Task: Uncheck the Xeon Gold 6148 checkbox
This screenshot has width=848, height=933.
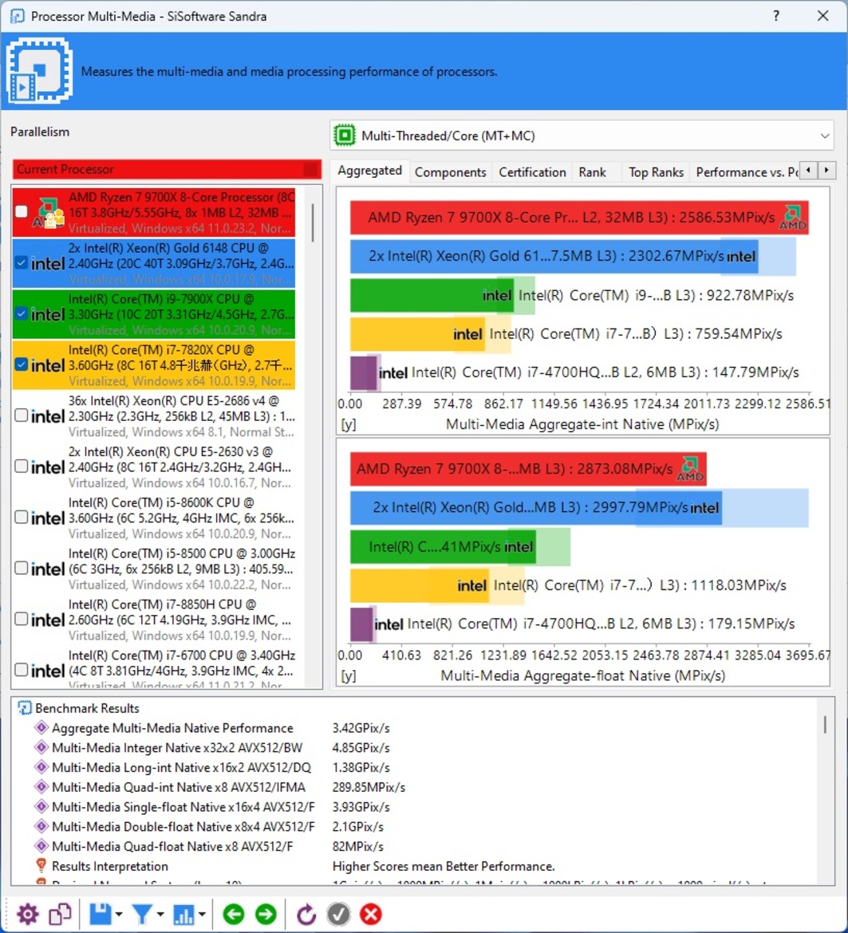Action: (22, 262)
